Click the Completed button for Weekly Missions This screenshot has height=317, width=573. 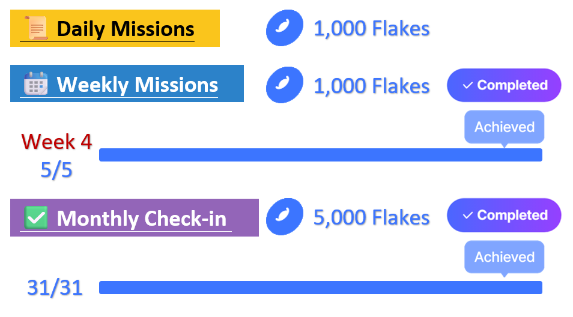click(x=504, y=85)
